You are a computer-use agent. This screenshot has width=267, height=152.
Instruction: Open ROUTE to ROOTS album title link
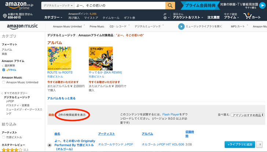point(60,72)
